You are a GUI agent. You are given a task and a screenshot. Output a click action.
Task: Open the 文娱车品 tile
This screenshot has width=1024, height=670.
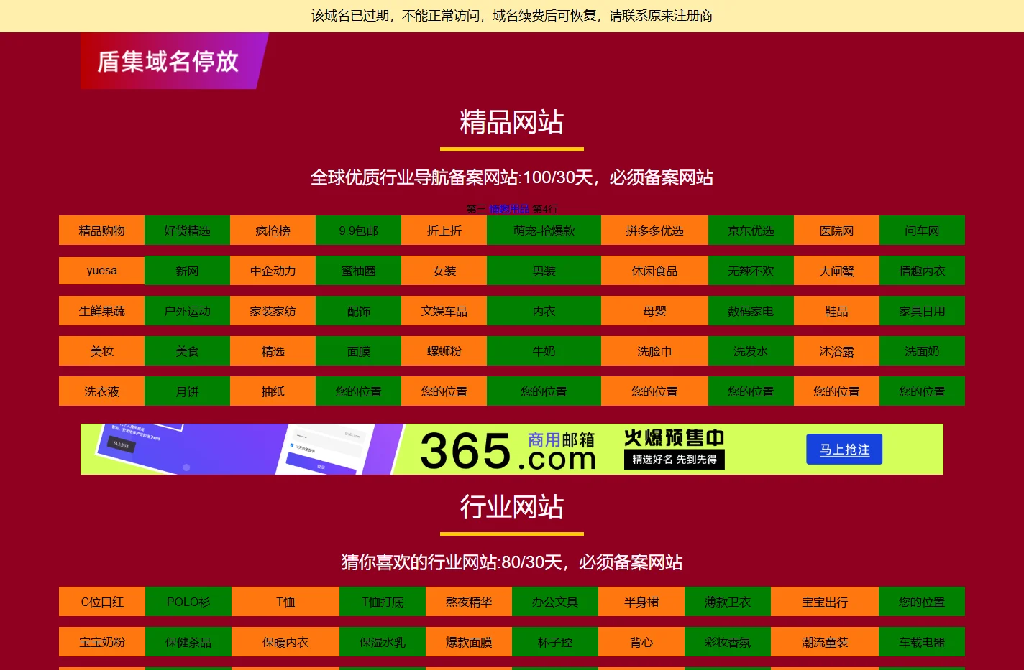[444, 311]
